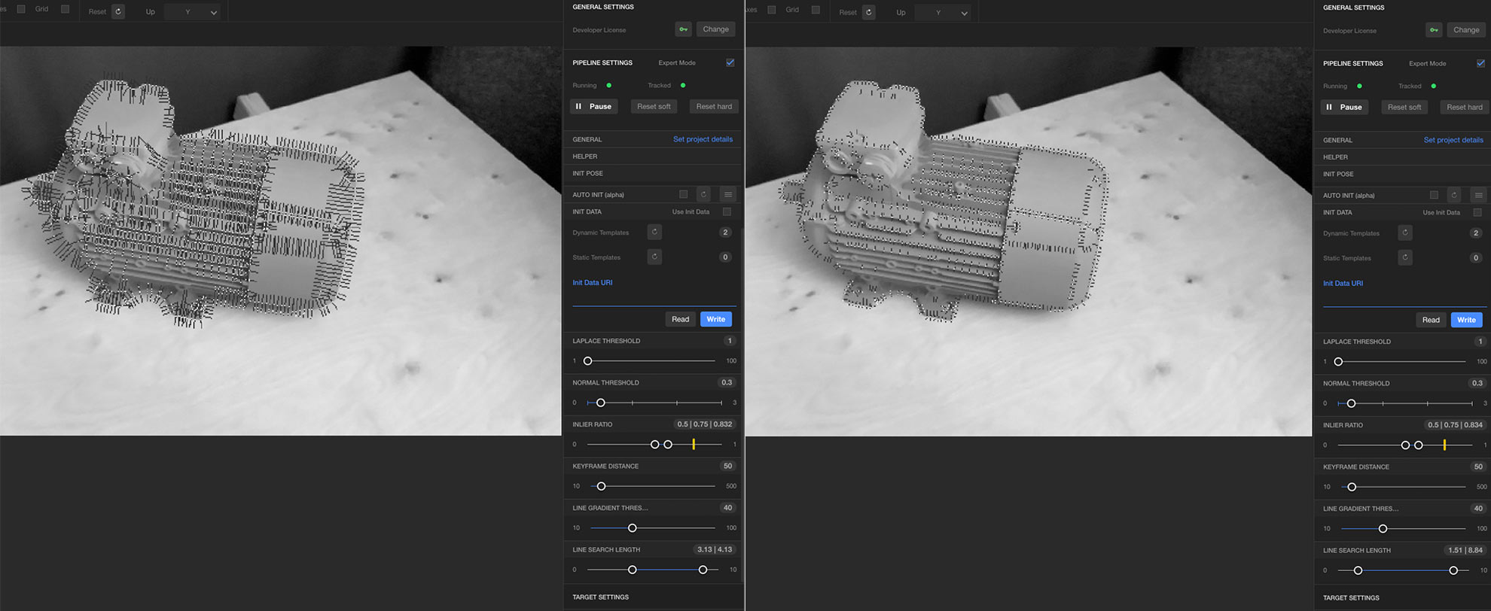
Task: Open Auto Init hamburger menu in left panel
Action: pos(727,194)
